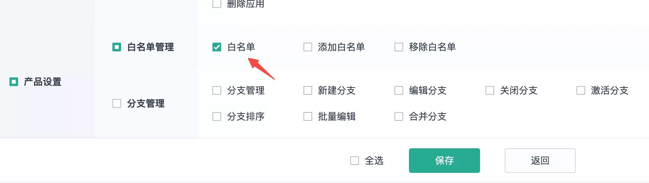
Task: Tick the 删除应用 checkbox
Action: [217, 4]
